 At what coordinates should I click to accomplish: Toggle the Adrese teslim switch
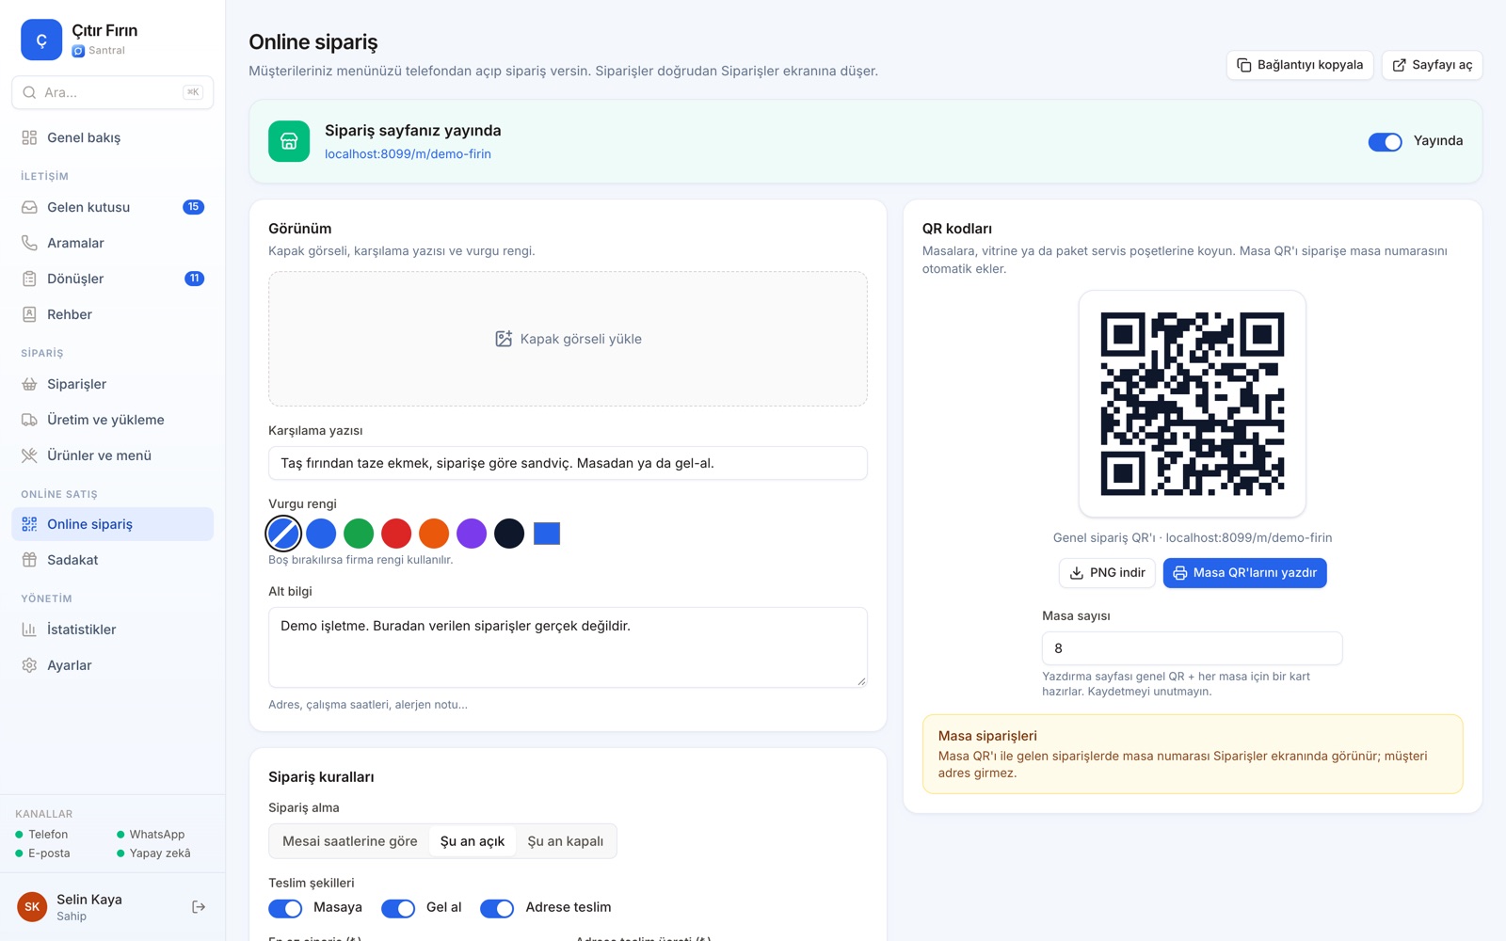coord(497,908)
